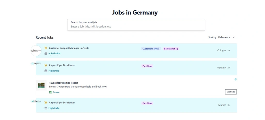Select the Part Time tag on the Munich job
Image resolution: width=265 pixels, height=120 pixels.
tap(147, 103)
